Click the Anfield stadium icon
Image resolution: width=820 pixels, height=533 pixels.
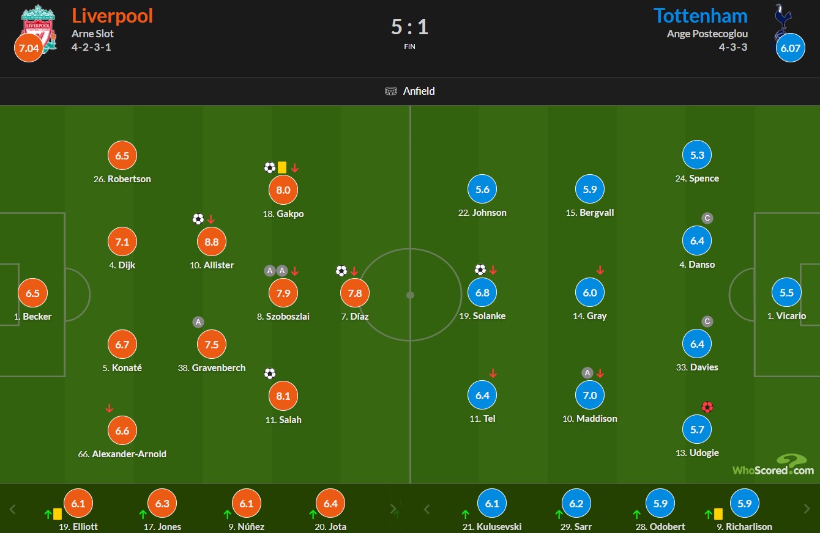[391, 91]
